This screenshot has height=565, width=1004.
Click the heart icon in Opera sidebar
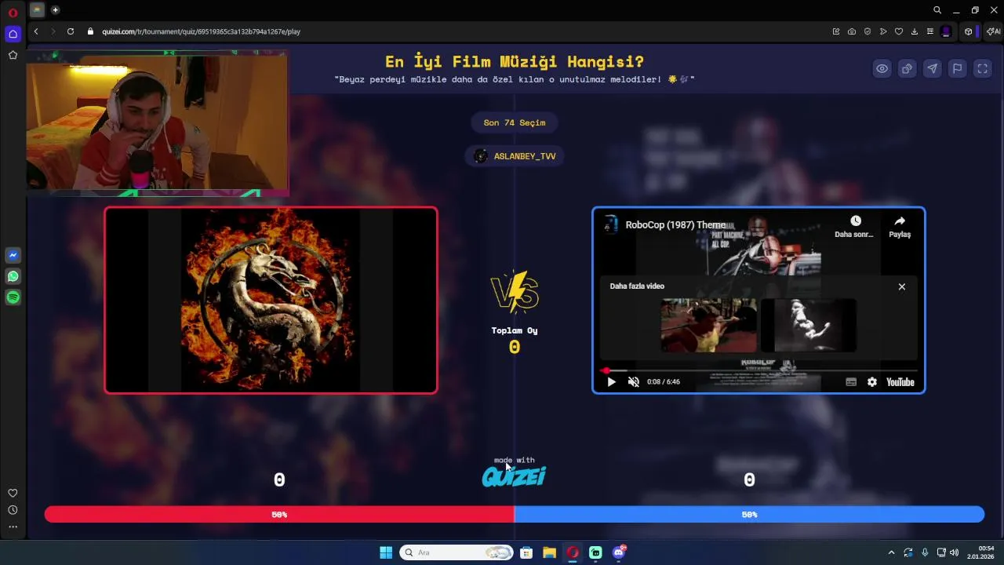13,493
